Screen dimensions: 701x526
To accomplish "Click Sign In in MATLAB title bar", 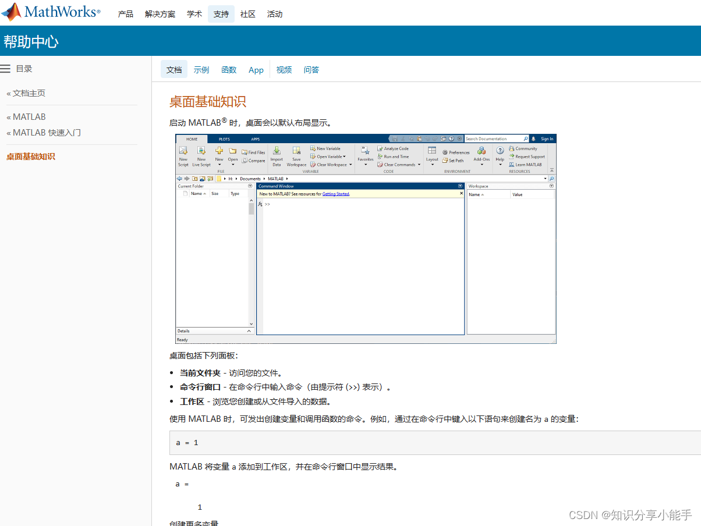I will pos(547,139).
